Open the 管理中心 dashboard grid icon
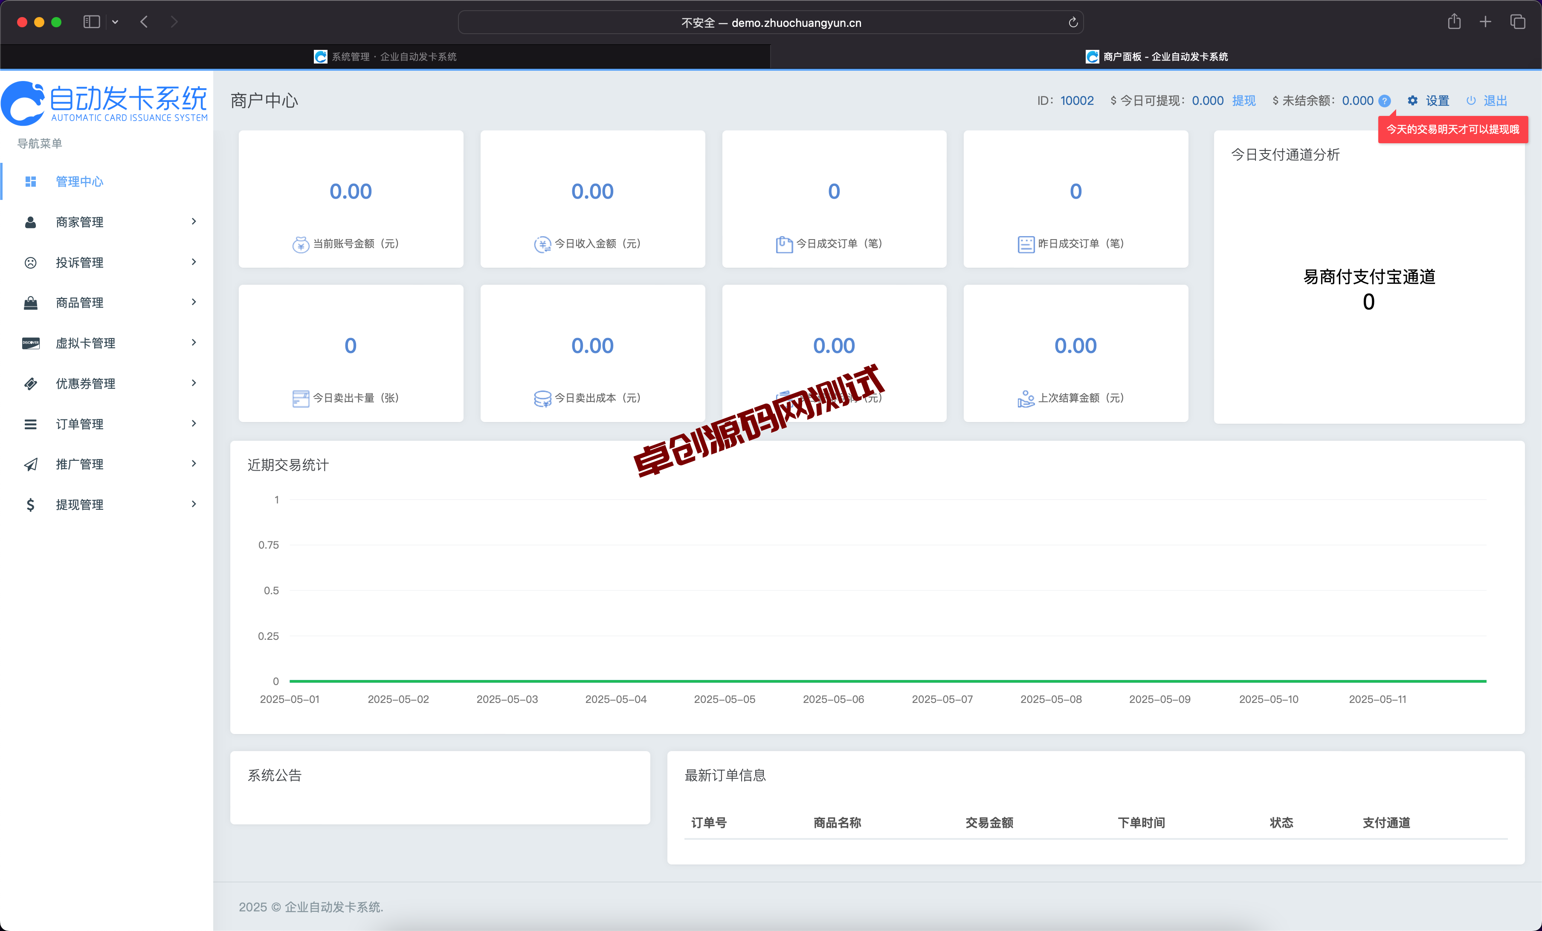Screen dimensions: 1542x931 (31, 182)
